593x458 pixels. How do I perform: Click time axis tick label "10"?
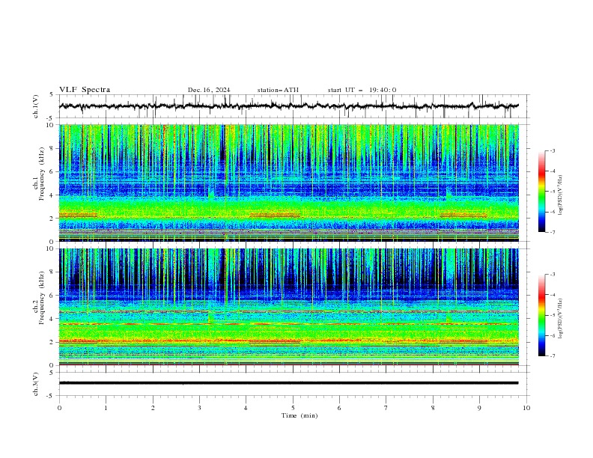(526, 408)
